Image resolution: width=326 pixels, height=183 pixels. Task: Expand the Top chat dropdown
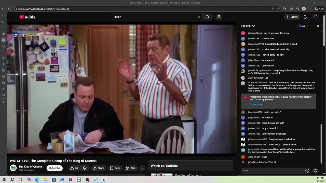coord(248,26)
